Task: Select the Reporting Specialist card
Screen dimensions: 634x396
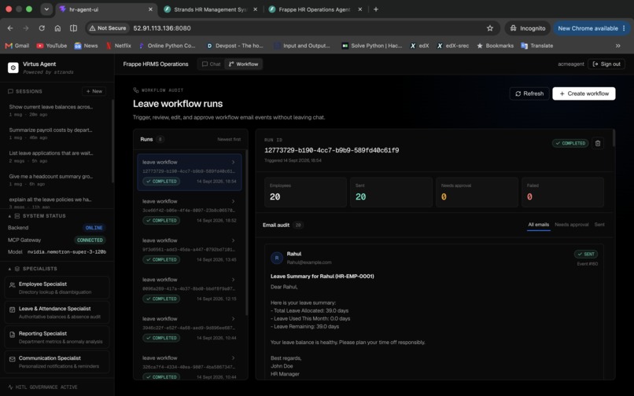Action: click(57, 337)
